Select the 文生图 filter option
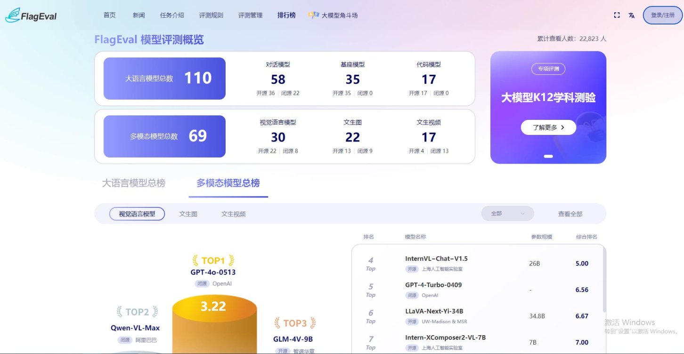 [187, 213]
